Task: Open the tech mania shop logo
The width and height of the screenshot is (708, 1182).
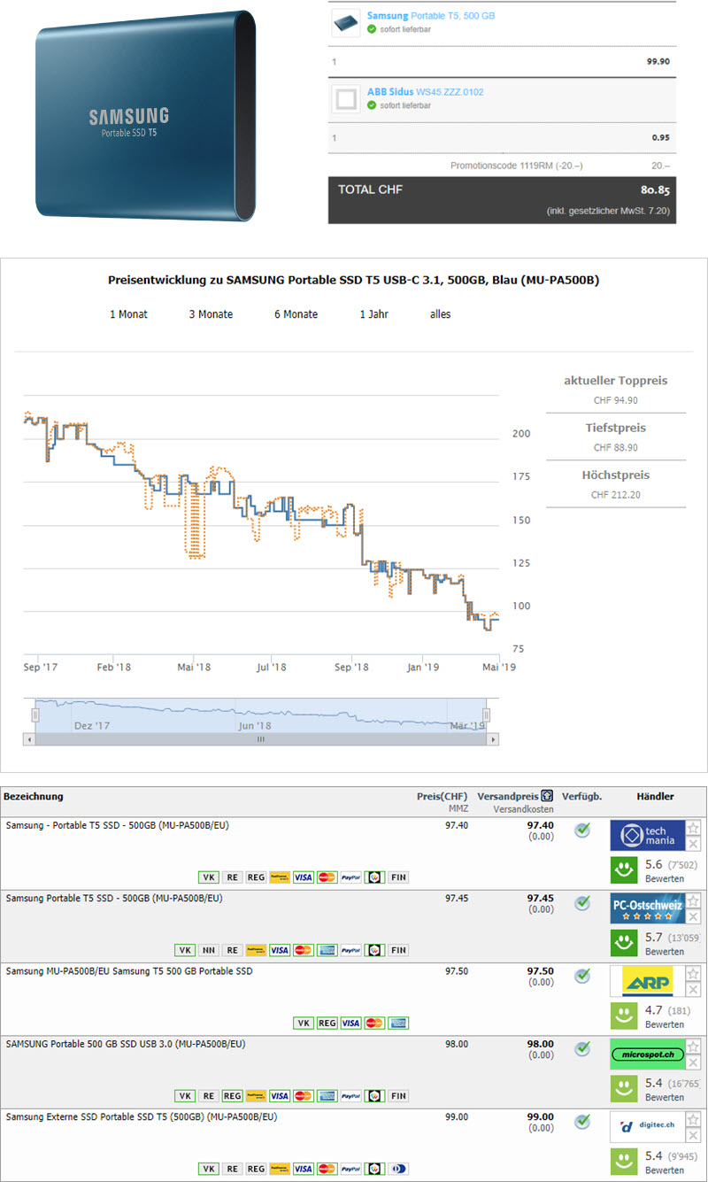Action: pyautogui.click(x=647, y=836)
